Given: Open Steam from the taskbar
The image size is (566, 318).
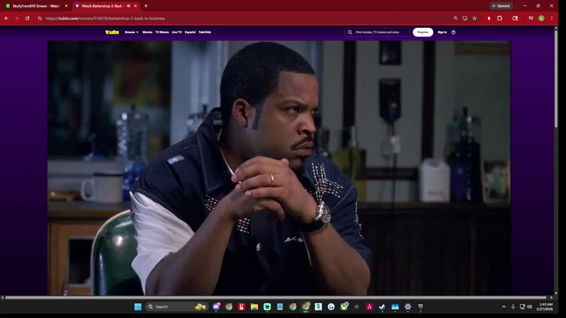Looking at the screenshot, I should pos(382,307).
